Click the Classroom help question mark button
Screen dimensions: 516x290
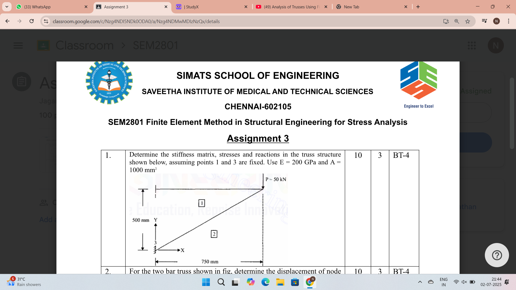pyautogui.click(x=496, y=255)
